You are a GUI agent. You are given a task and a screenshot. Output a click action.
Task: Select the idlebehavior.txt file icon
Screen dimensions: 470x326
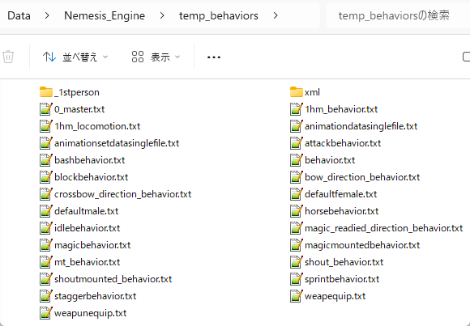click(x=46, y=228)
